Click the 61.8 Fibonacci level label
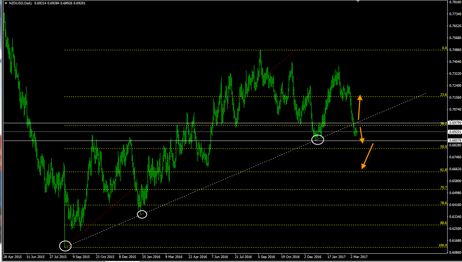The width and height of the screenshot is (462, 262). [444, 169]
